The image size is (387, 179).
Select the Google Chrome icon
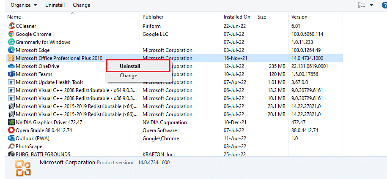click(x=11, y=34)
